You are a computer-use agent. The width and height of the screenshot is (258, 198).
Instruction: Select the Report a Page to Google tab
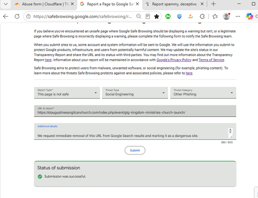pos(110,4)
